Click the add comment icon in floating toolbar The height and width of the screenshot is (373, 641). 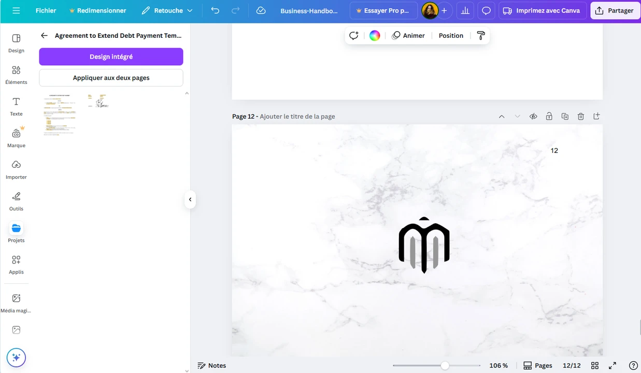point(354,36)
